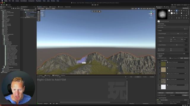Toggle the Sand_TerrainLayer checkbox

coord(160,68)
